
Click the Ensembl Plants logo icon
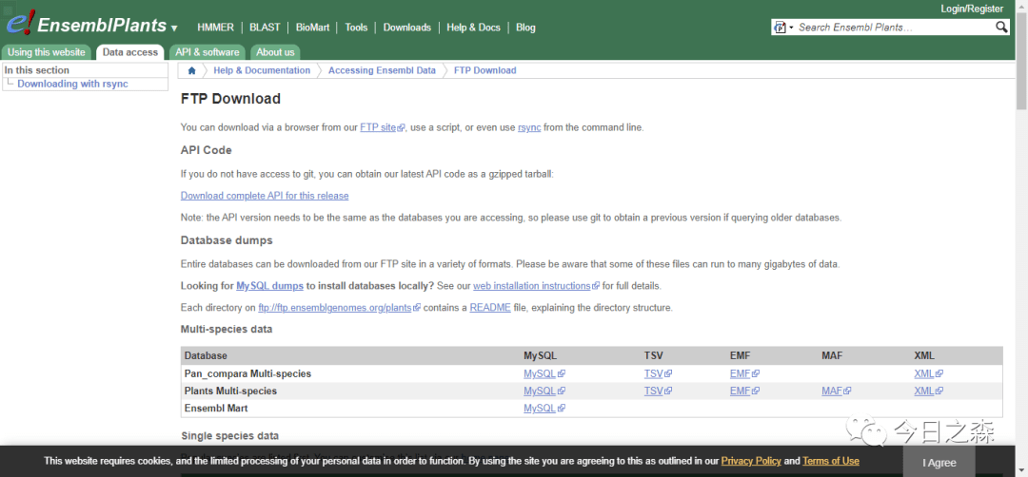point(19,23)
